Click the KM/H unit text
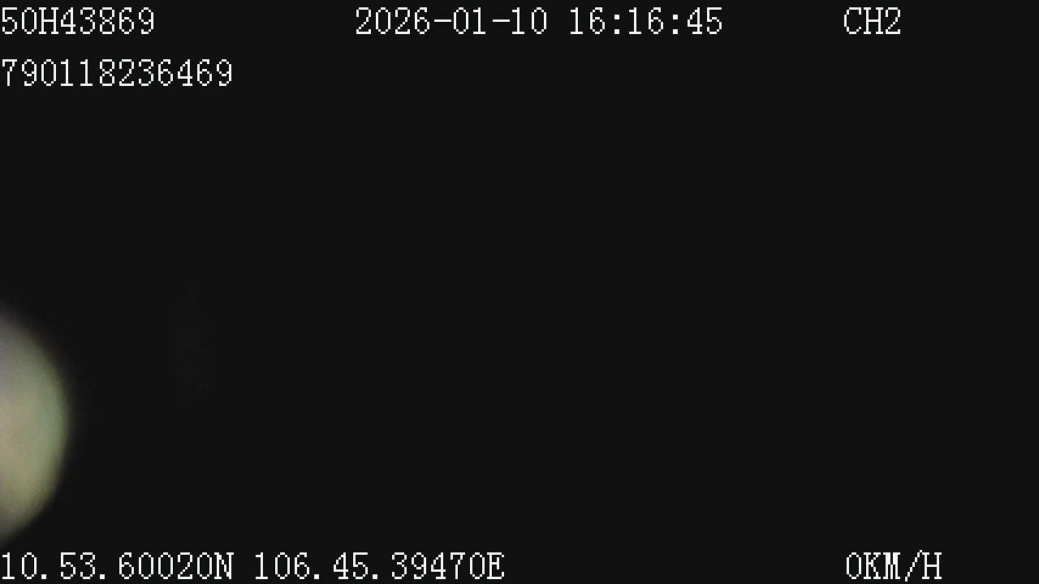The height and width of the screenshot is (584, 1039). pyautogui.click(x=903, y=566)
